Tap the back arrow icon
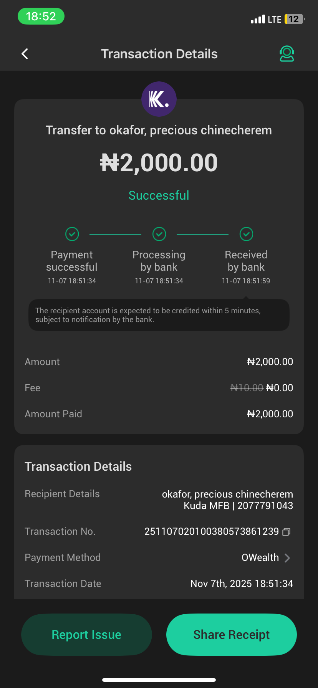318x688 pixels. pyautogui.click(x=25, y=54)
